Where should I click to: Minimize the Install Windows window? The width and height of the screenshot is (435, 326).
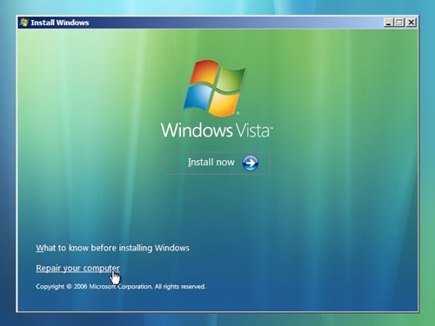[388, 23]
